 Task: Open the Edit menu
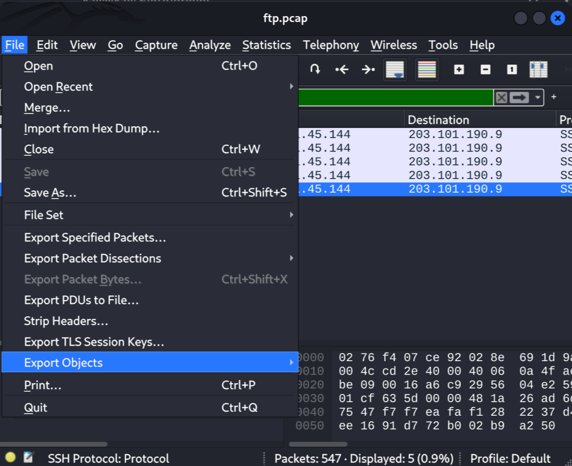47,45
